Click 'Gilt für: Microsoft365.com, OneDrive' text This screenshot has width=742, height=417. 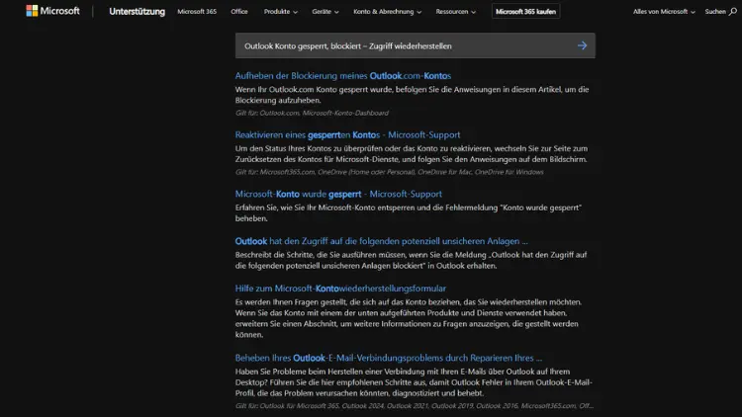389,172
